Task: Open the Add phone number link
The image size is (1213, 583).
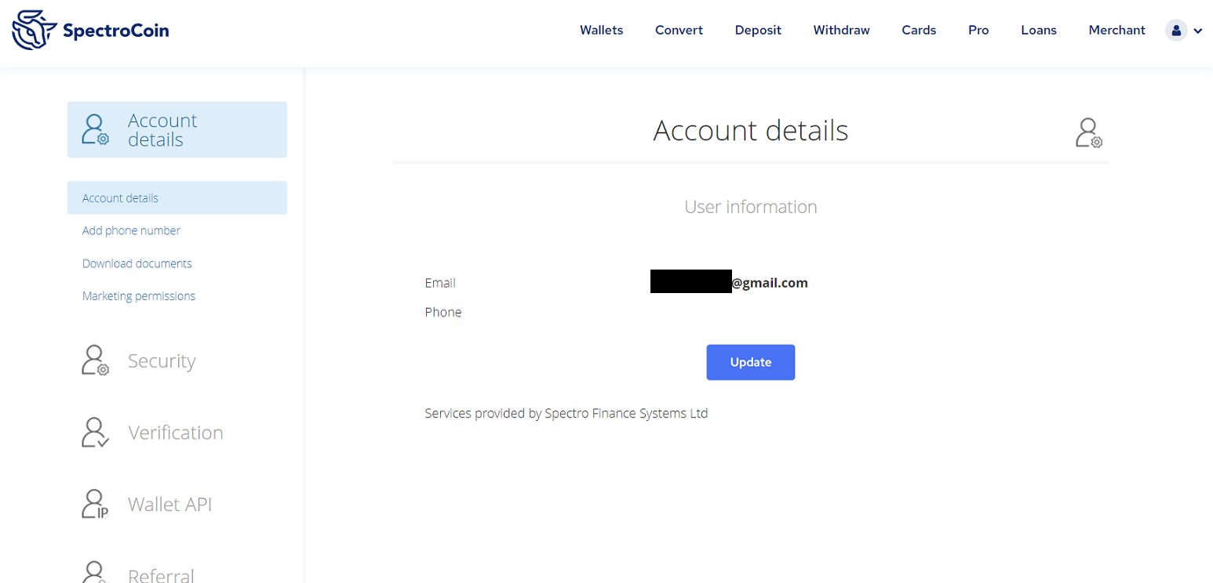Action: [x=131, y=230]
